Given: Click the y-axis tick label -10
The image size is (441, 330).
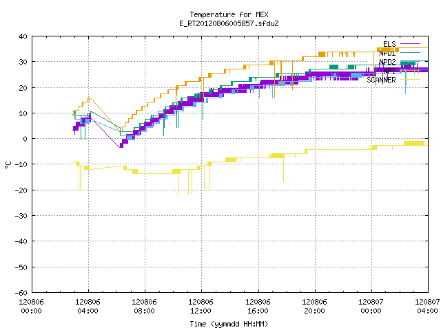Looking at the screenshot, I should pos(21,164).
